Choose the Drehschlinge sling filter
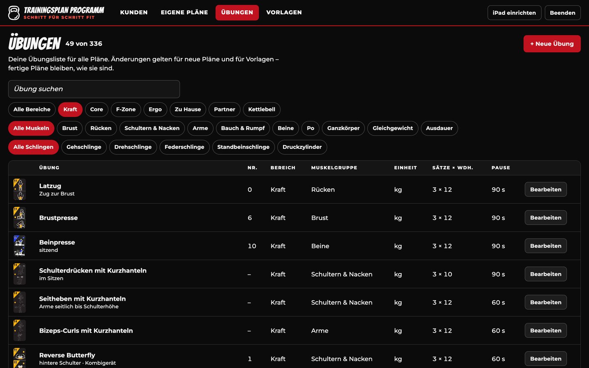The image size is (589, 368). click(x=133, y=147)
